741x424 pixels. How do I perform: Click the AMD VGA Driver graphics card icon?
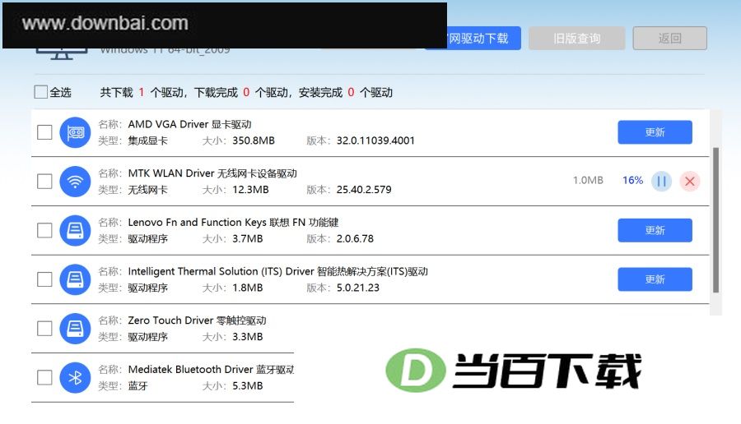(x=75, y=132)
